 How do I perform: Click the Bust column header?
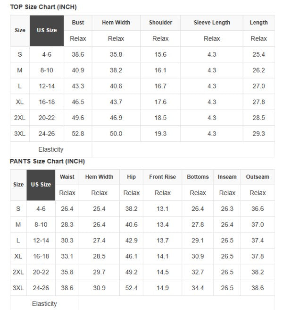(78, 23)
